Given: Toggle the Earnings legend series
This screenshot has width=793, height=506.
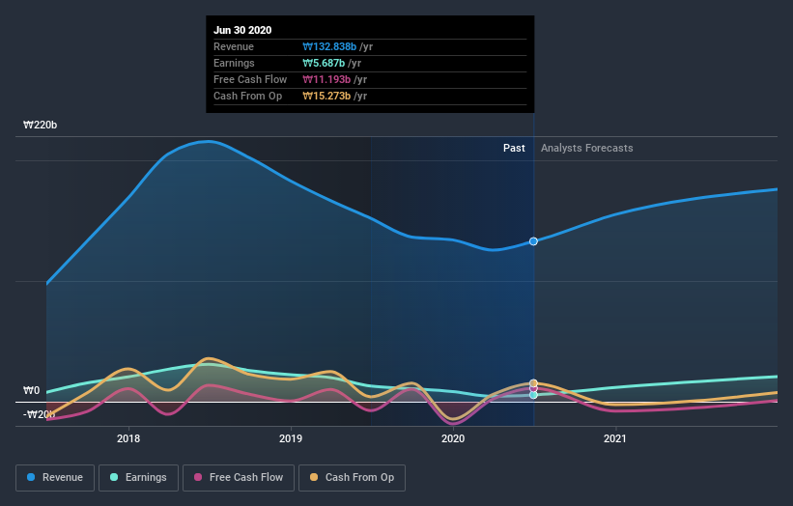Looking at the screenshot, I should [x=138, y=478].
